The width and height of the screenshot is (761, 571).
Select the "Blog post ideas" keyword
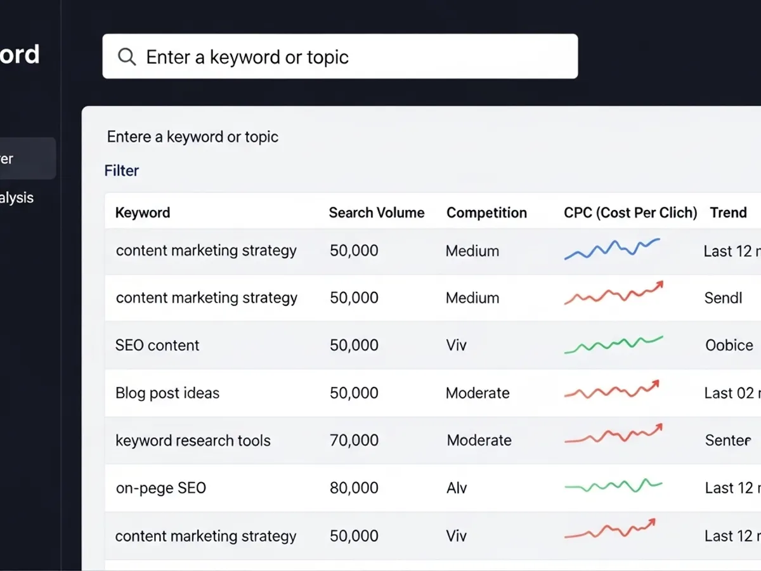(167, 393)
